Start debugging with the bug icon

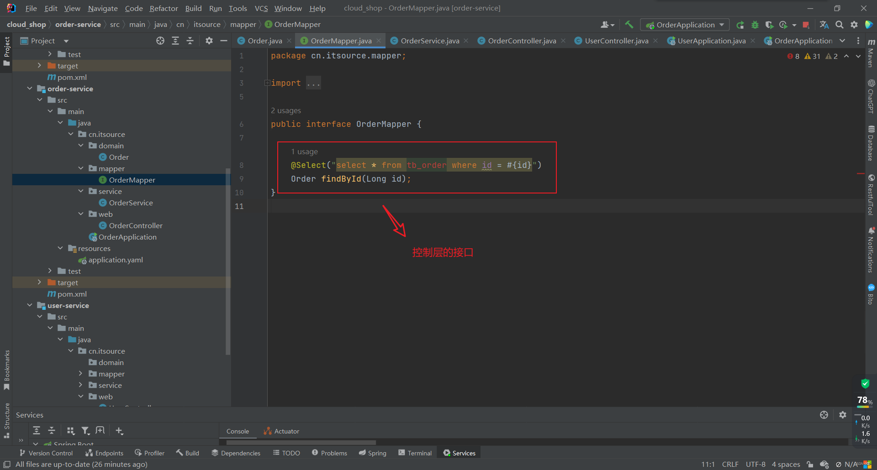click(755, 25)
